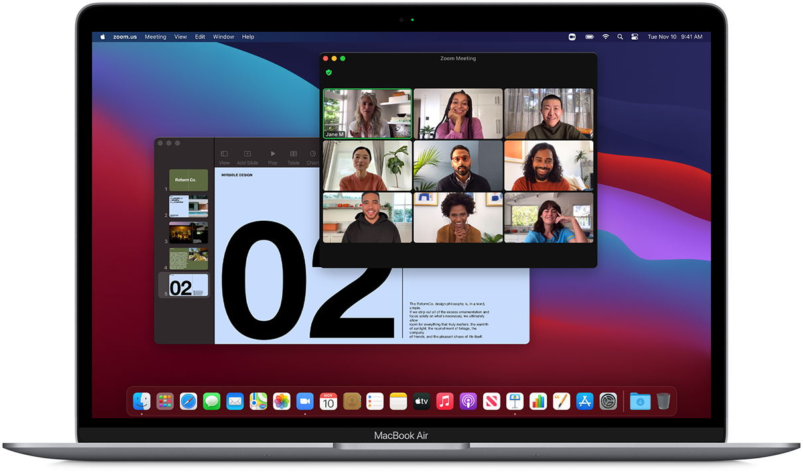Image resolution: width=803 pixels, height=472 pixels.
Task: Click the green encryption shield in Zoom Meeting
Action: click(x=328, y=72)
